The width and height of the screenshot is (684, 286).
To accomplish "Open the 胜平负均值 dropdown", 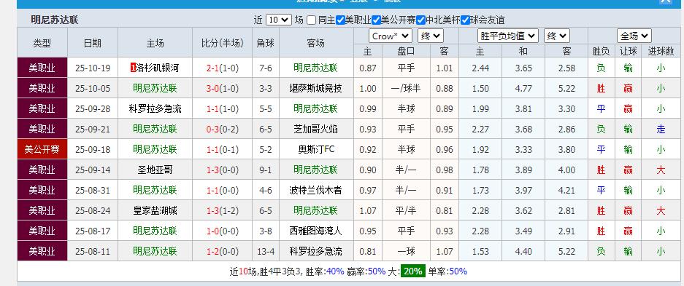I will pyautogui.click(x=508, y=36).
